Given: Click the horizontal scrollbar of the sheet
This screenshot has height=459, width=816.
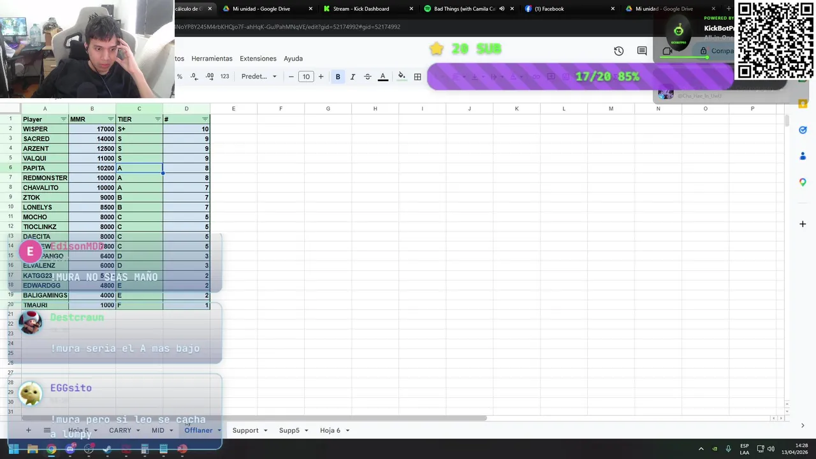Looking at the screenshot, I should (254, 418).
